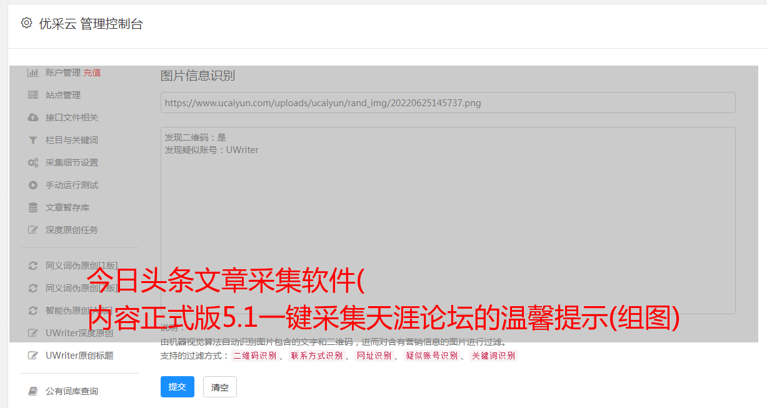Open 文章暂存库 menu item
This screenshot has width=767, height=408.
point(68,207)
